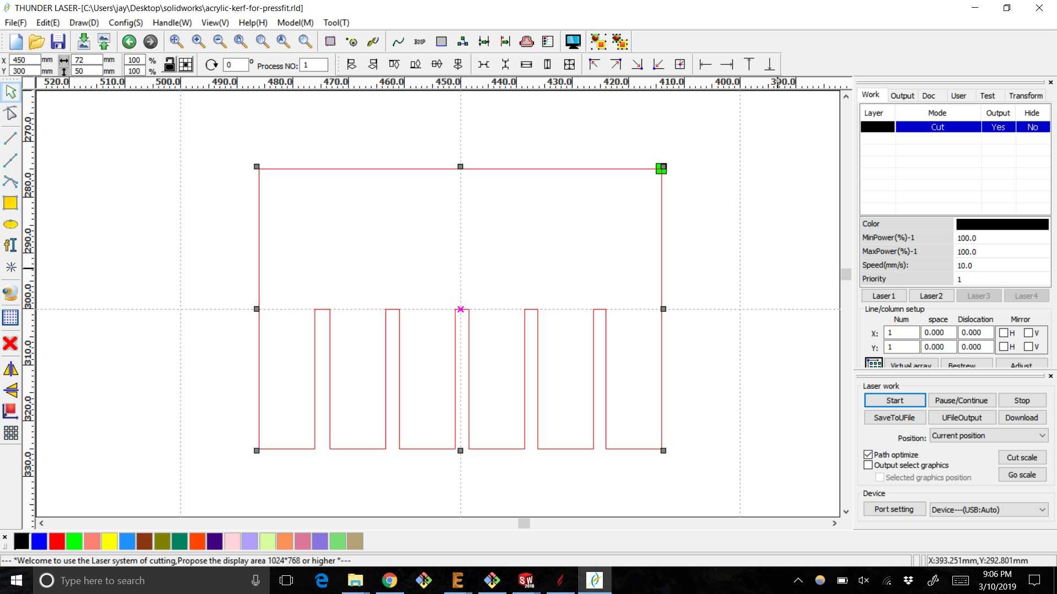Click the red X delete icon
The width and height of the screenshot is (1057, 594).
(x=10, y=344)
